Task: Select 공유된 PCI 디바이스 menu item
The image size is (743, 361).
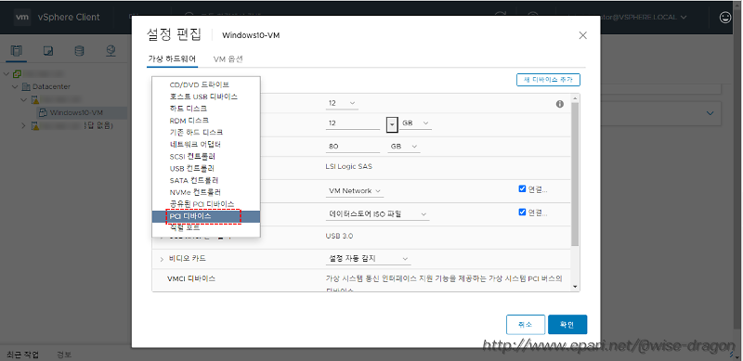Action: pos(205,204)
